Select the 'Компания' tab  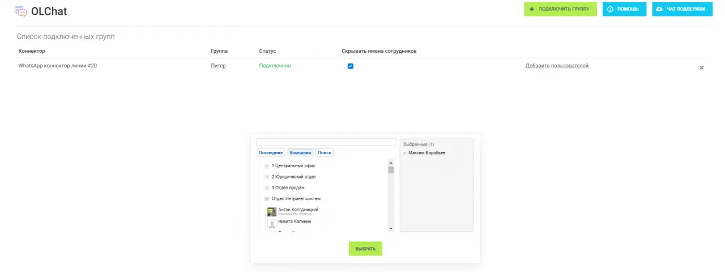[x=300, y=153]
